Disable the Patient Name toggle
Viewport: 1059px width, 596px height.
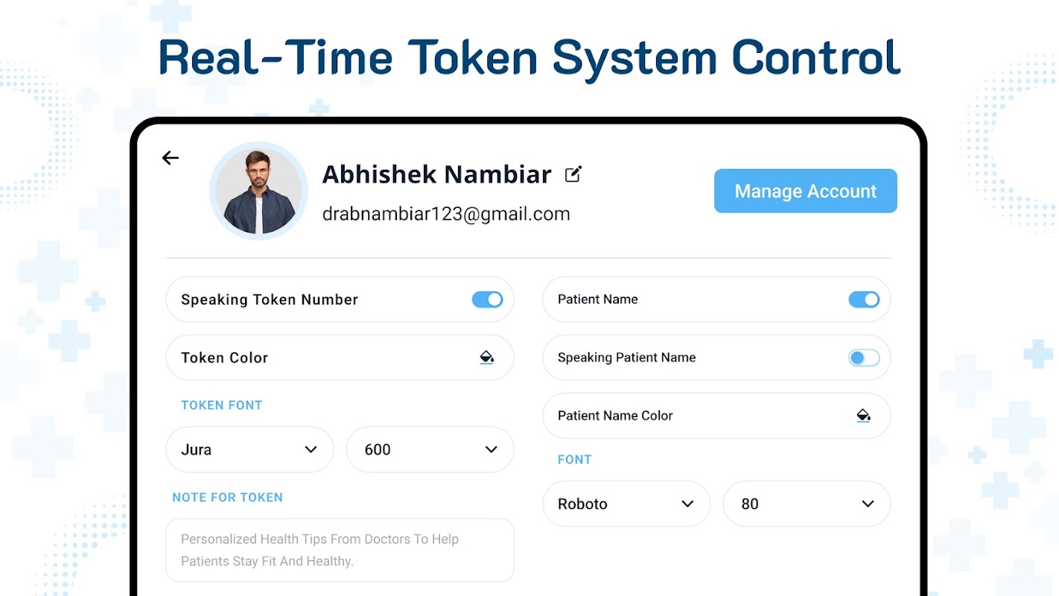point(864,299)
